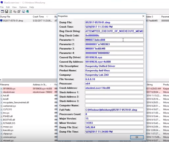Click the Refresh toolbar icon

click(x=11, y=12)
